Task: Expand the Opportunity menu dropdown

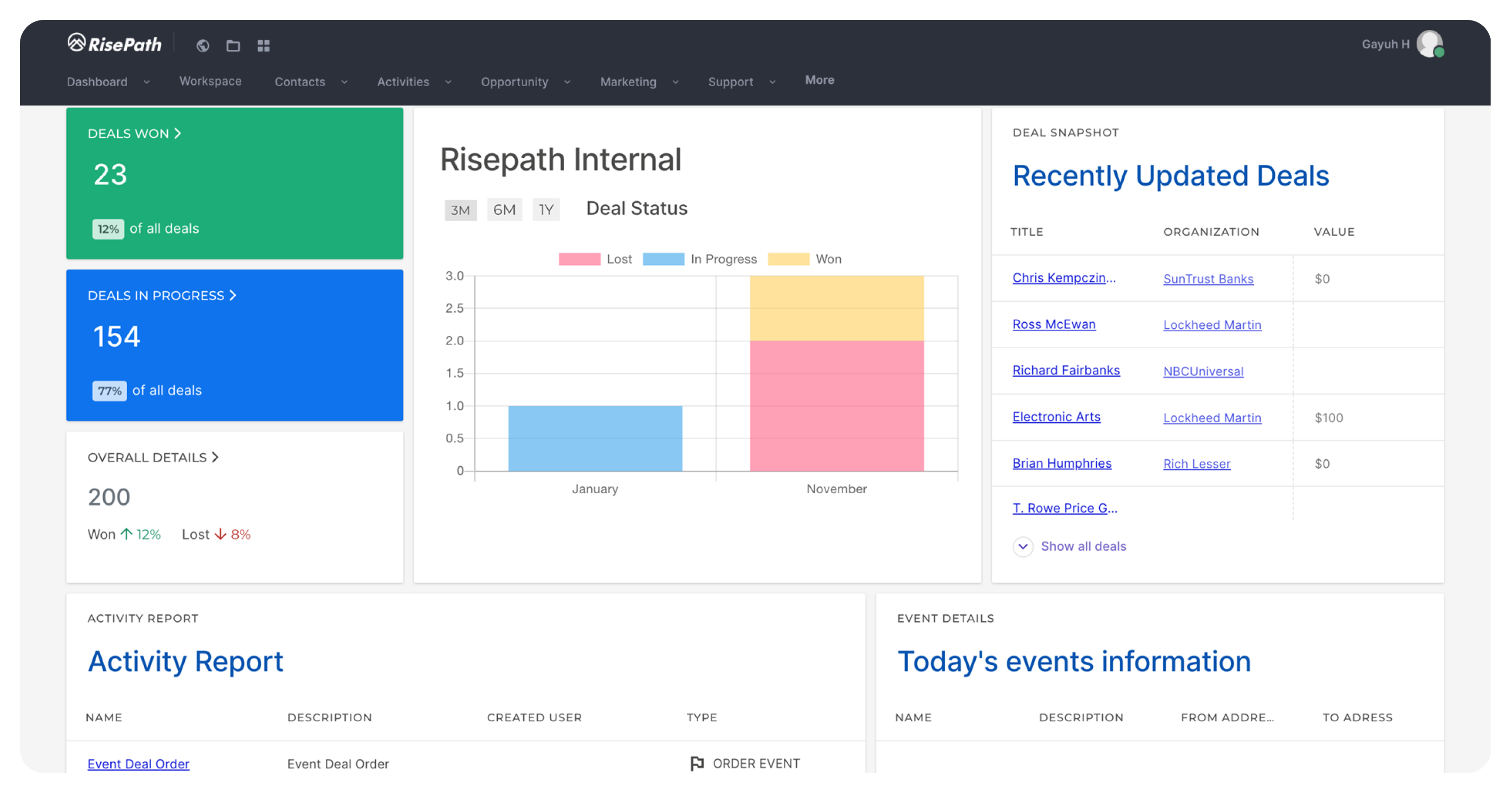Action: pos(567,82)
